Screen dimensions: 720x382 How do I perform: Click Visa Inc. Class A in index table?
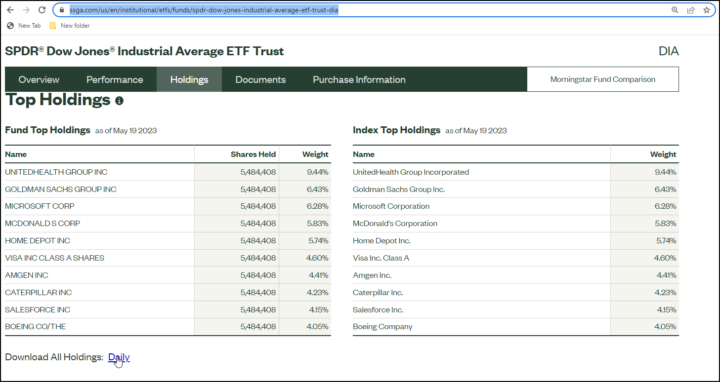[381, 258]
